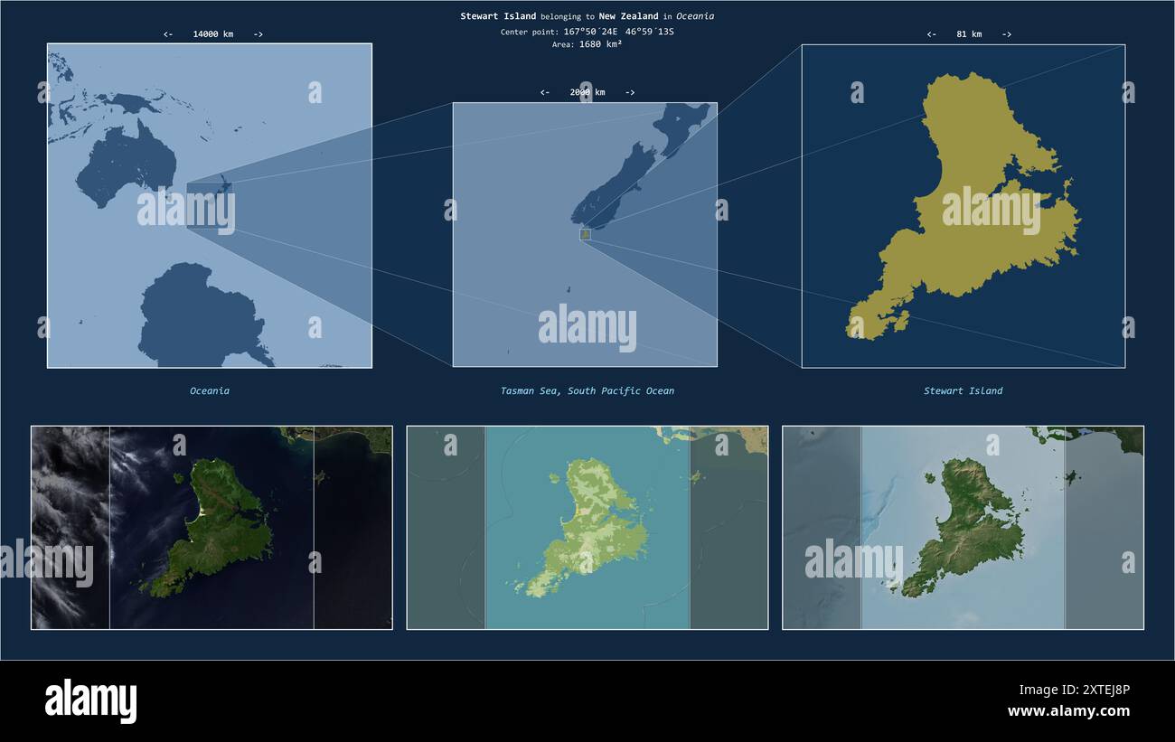Screen dimensions: 1175x742
Task: Click the olive Stewart Island shape
Action: click(963, 203)
